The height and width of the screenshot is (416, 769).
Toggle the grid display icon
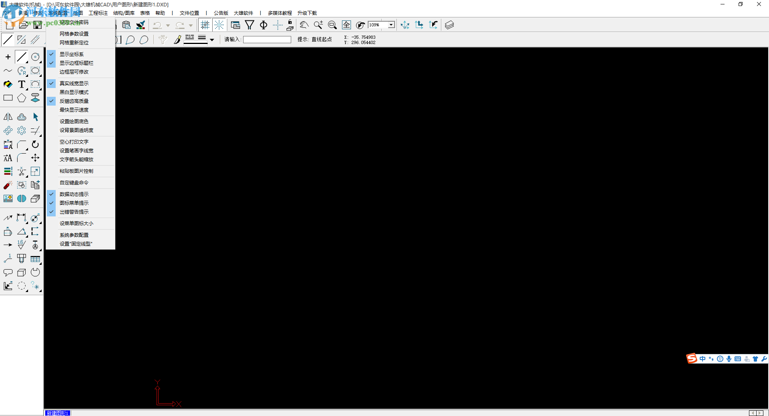coord(205,25)
